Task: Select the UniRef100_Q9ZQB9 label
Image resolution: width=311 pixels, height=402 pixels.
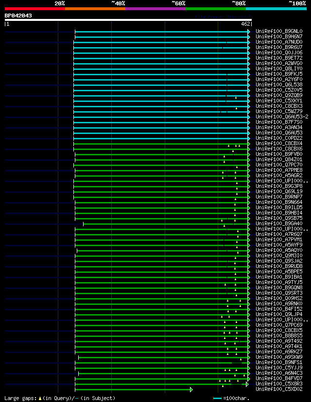Action: tap(279, 95)
